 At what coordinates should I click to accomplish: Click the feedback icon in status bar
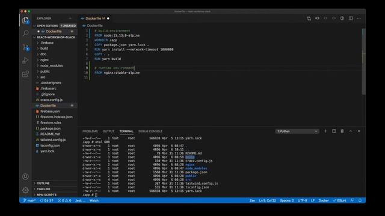click(x=353, y=200)
